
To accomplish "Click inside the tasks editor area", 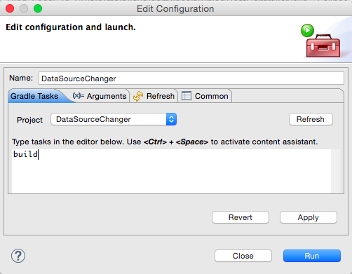I will coord(171,171).
